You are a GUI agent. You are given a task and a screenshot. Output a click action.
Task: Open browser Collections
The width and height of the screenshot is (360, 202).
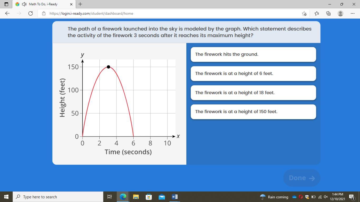click(328, 13)
